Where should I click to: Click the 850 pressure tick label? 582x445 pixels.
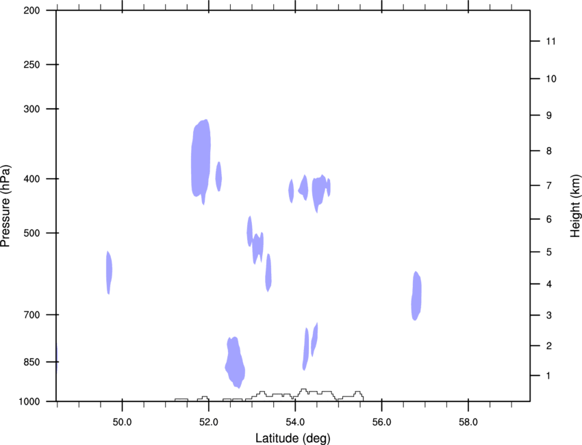31,362
